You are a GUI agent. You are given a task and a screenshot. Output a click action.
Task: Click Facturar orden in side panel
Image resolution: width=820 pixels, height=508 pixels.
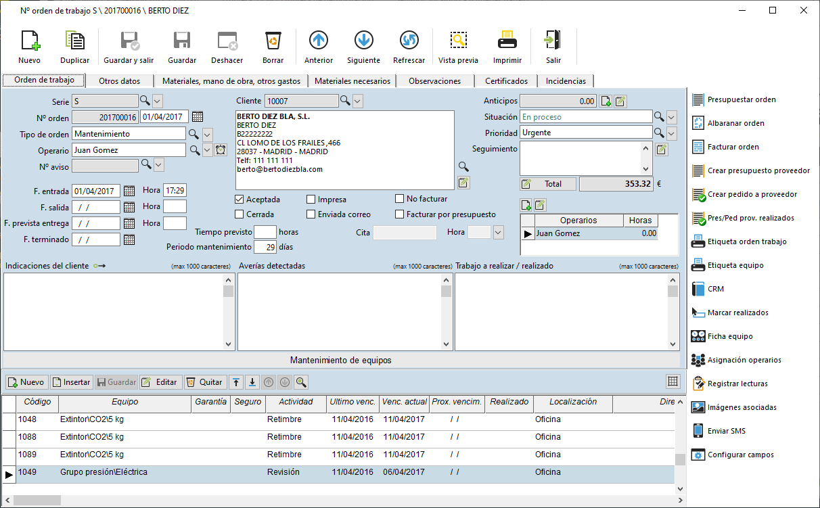(725, 147)
